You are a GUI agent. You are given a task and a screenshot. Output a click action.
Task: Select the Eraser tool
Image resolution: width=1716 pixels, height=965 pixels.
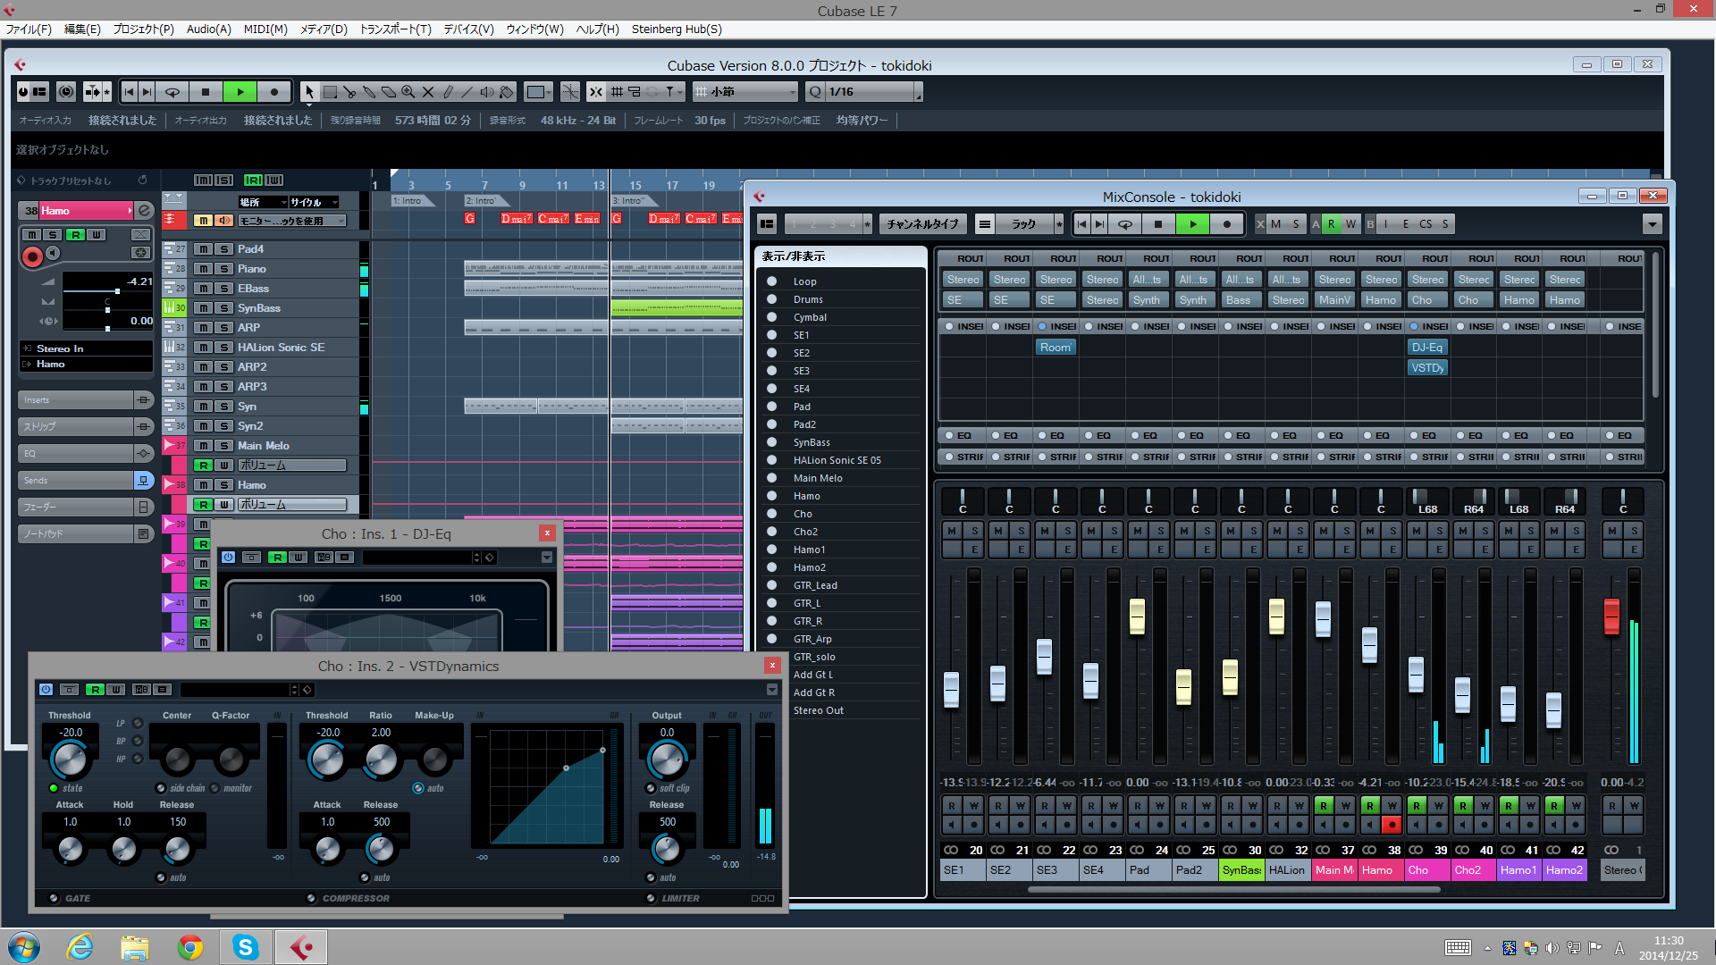pos(389,92)
